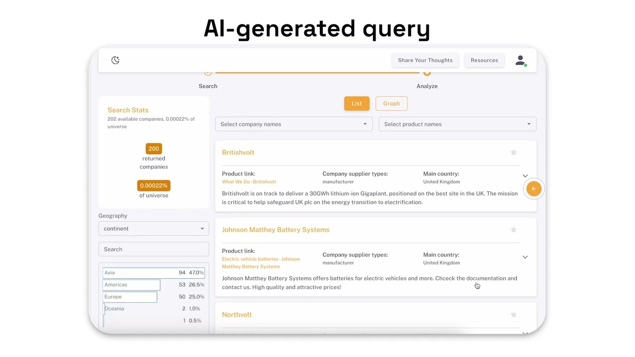
Task: Expand Britishvolt card details chevron
Action: coord(525,176)
